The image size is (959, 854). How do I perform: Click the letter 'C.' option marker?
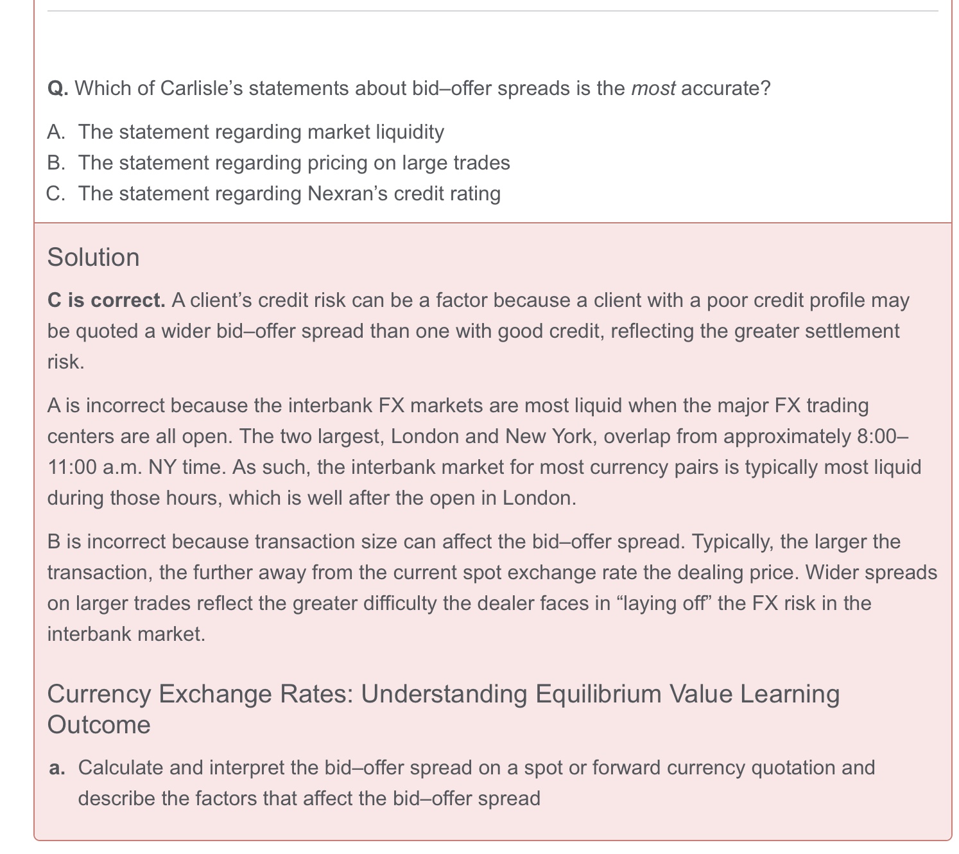(x=56, y=194)
